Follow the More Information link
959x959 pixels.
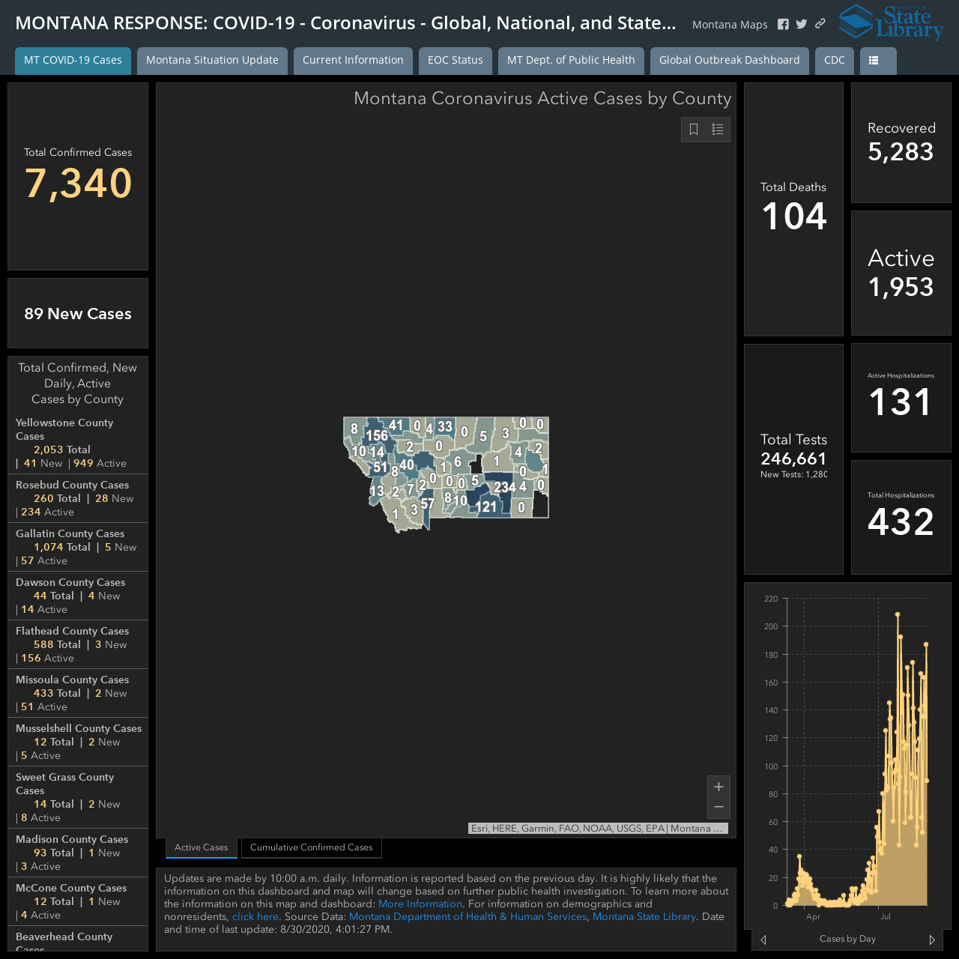pos(420,904)
